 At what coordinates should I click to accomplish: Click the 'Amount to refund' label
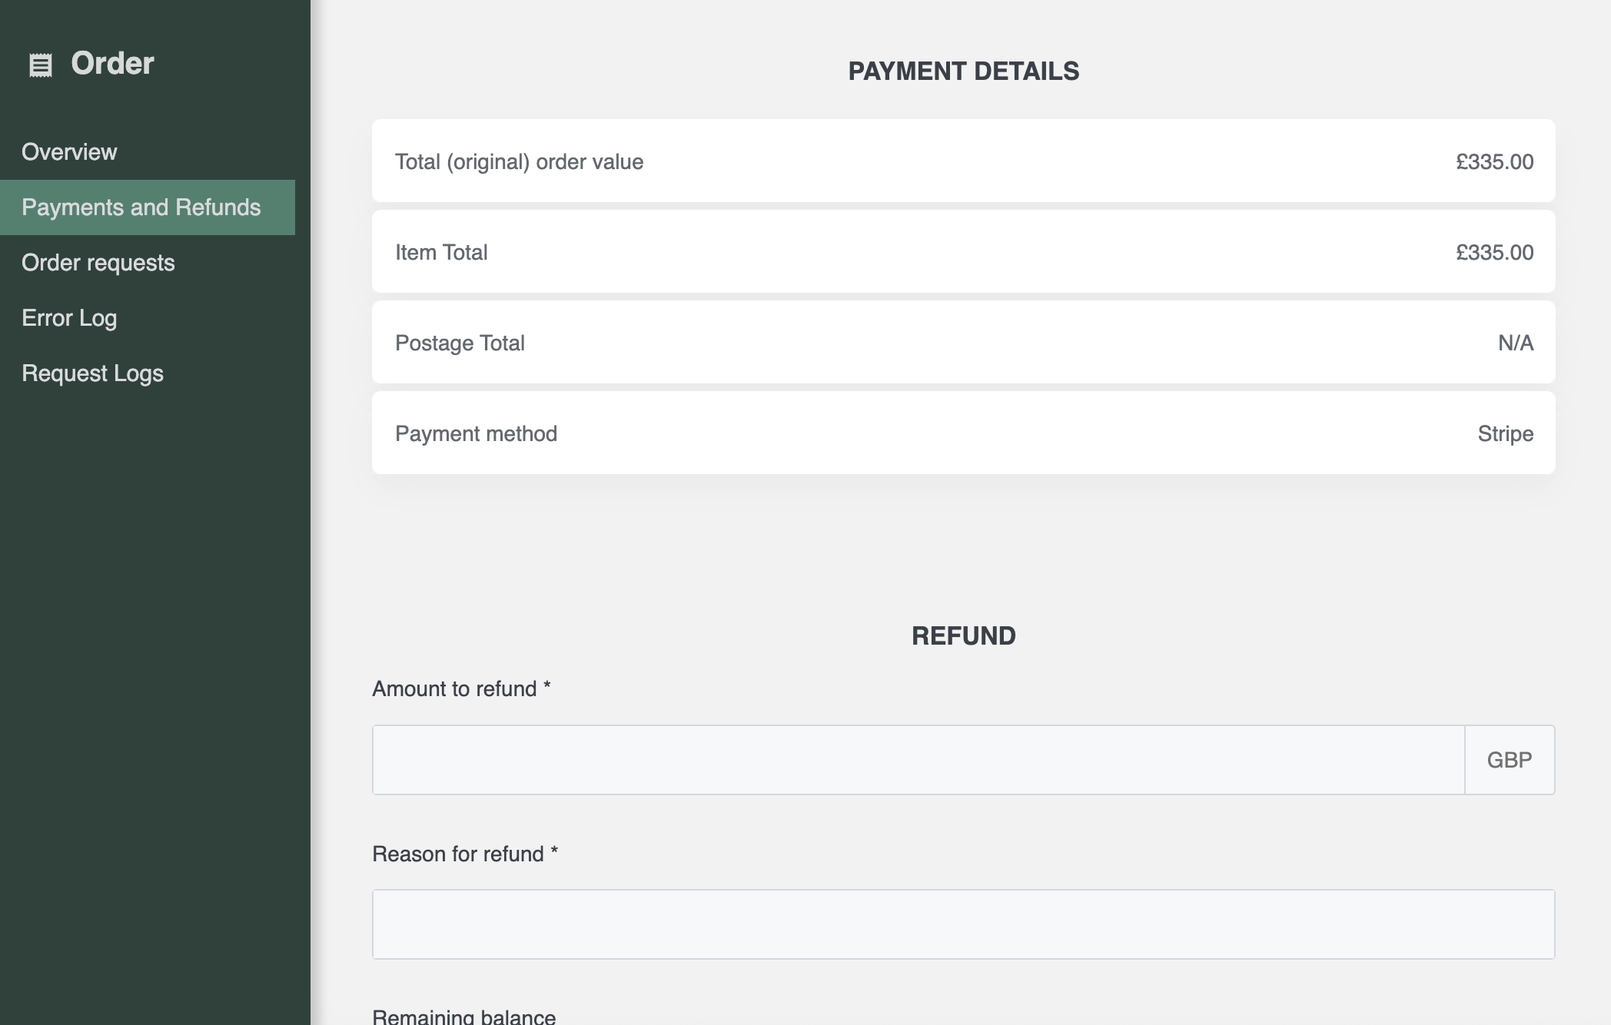coord(461,689)
